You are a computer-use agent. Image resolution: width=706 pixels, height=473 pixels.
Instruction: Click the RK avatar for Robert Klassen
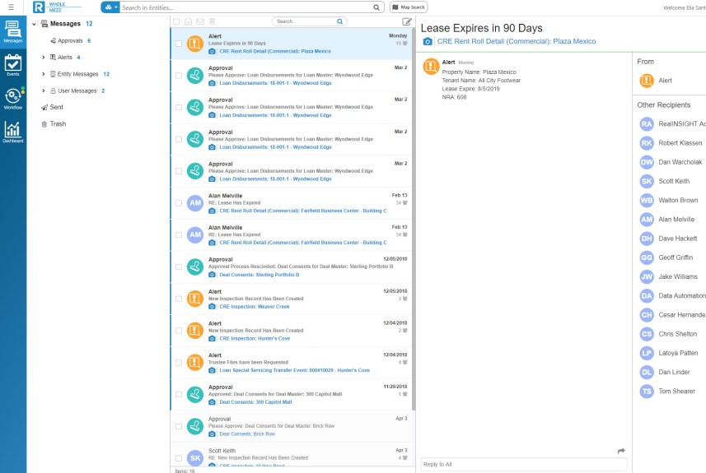pos(647,143)
